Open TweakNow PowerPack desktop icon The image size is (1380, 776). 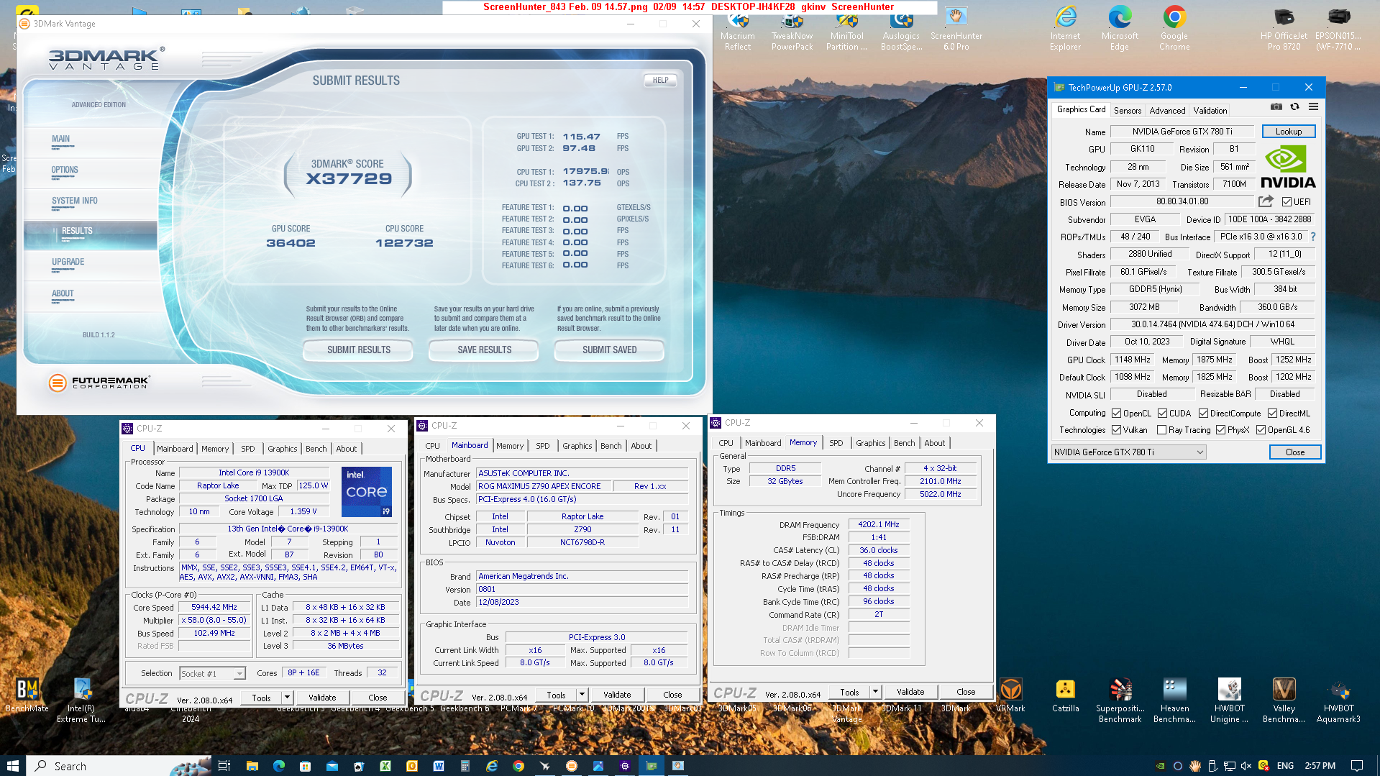(x=792, y=29)
